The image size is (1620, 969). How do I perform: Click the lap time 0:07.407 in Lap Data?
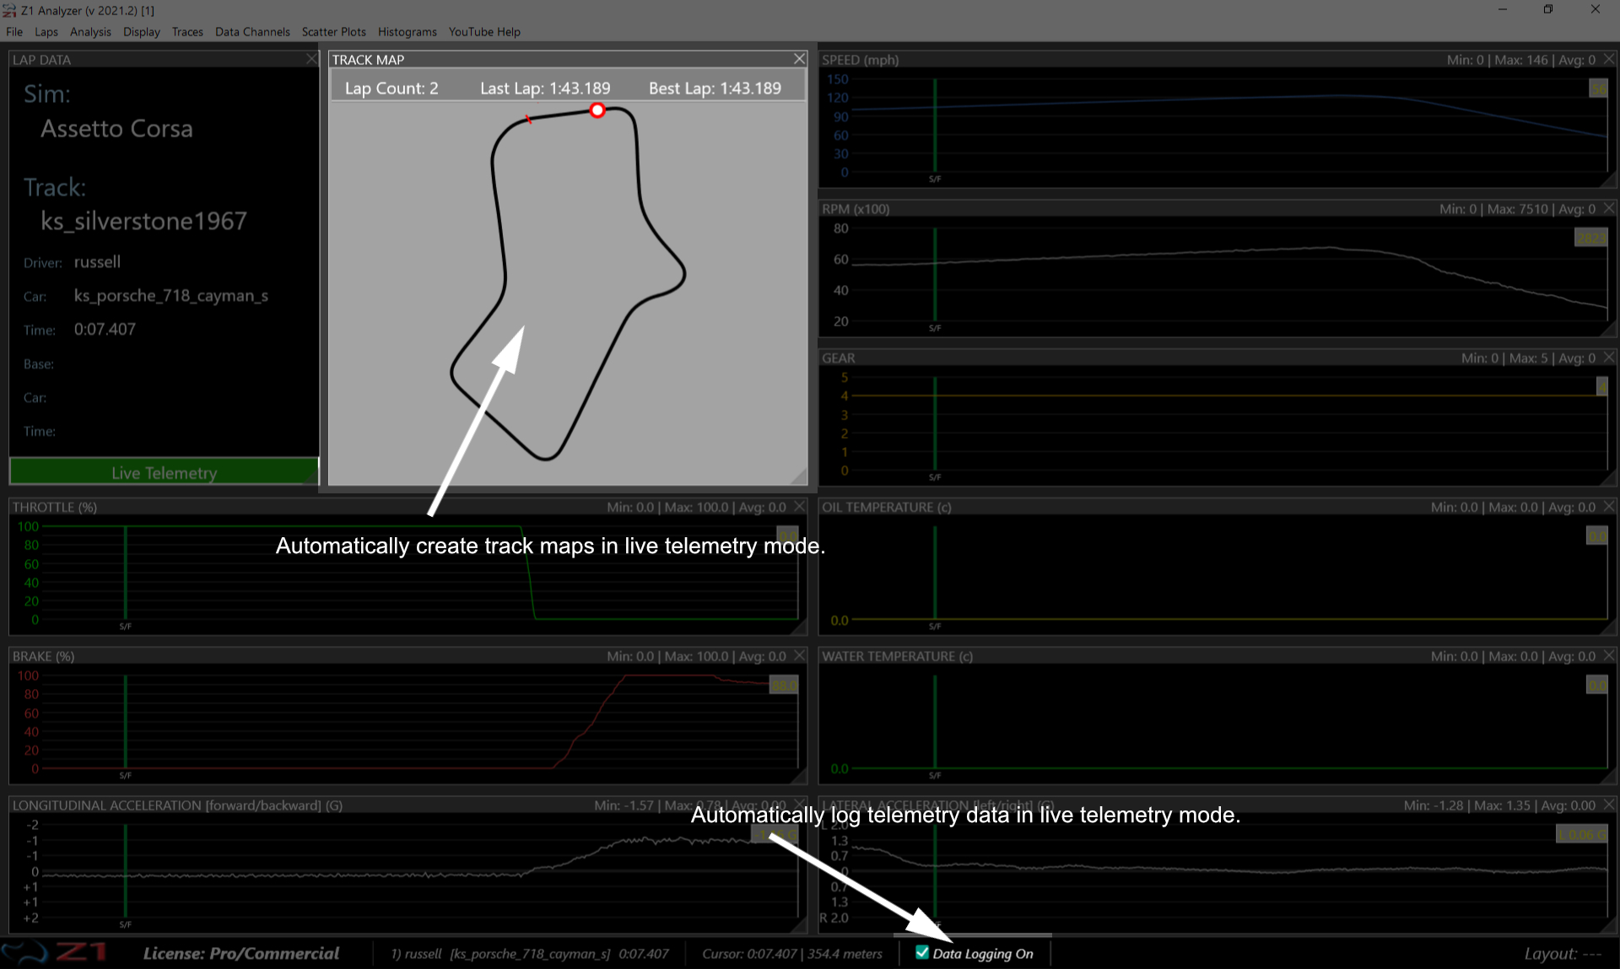coord(105,329)
